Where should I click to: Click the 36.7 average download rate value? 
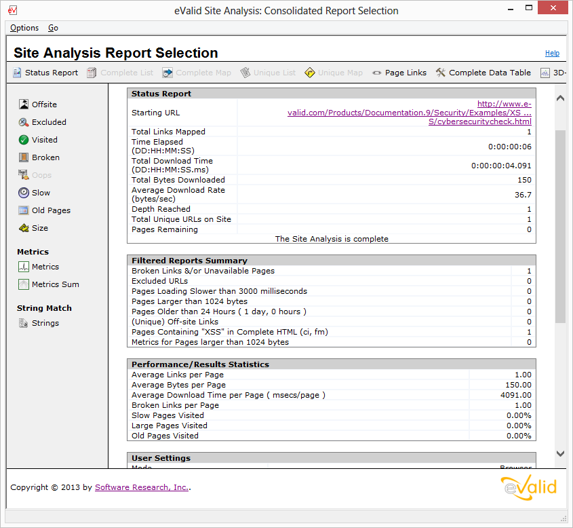523,195
